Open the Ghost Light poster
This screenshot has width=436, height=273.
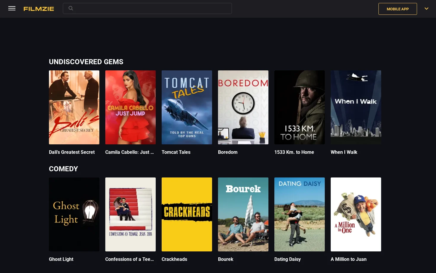coord(74,214)
